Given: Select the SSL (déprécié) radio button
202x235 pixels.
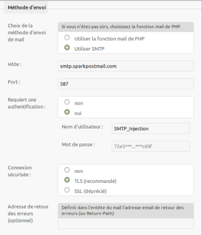Looking at the screenshot, I should click(x=67, y=190).
